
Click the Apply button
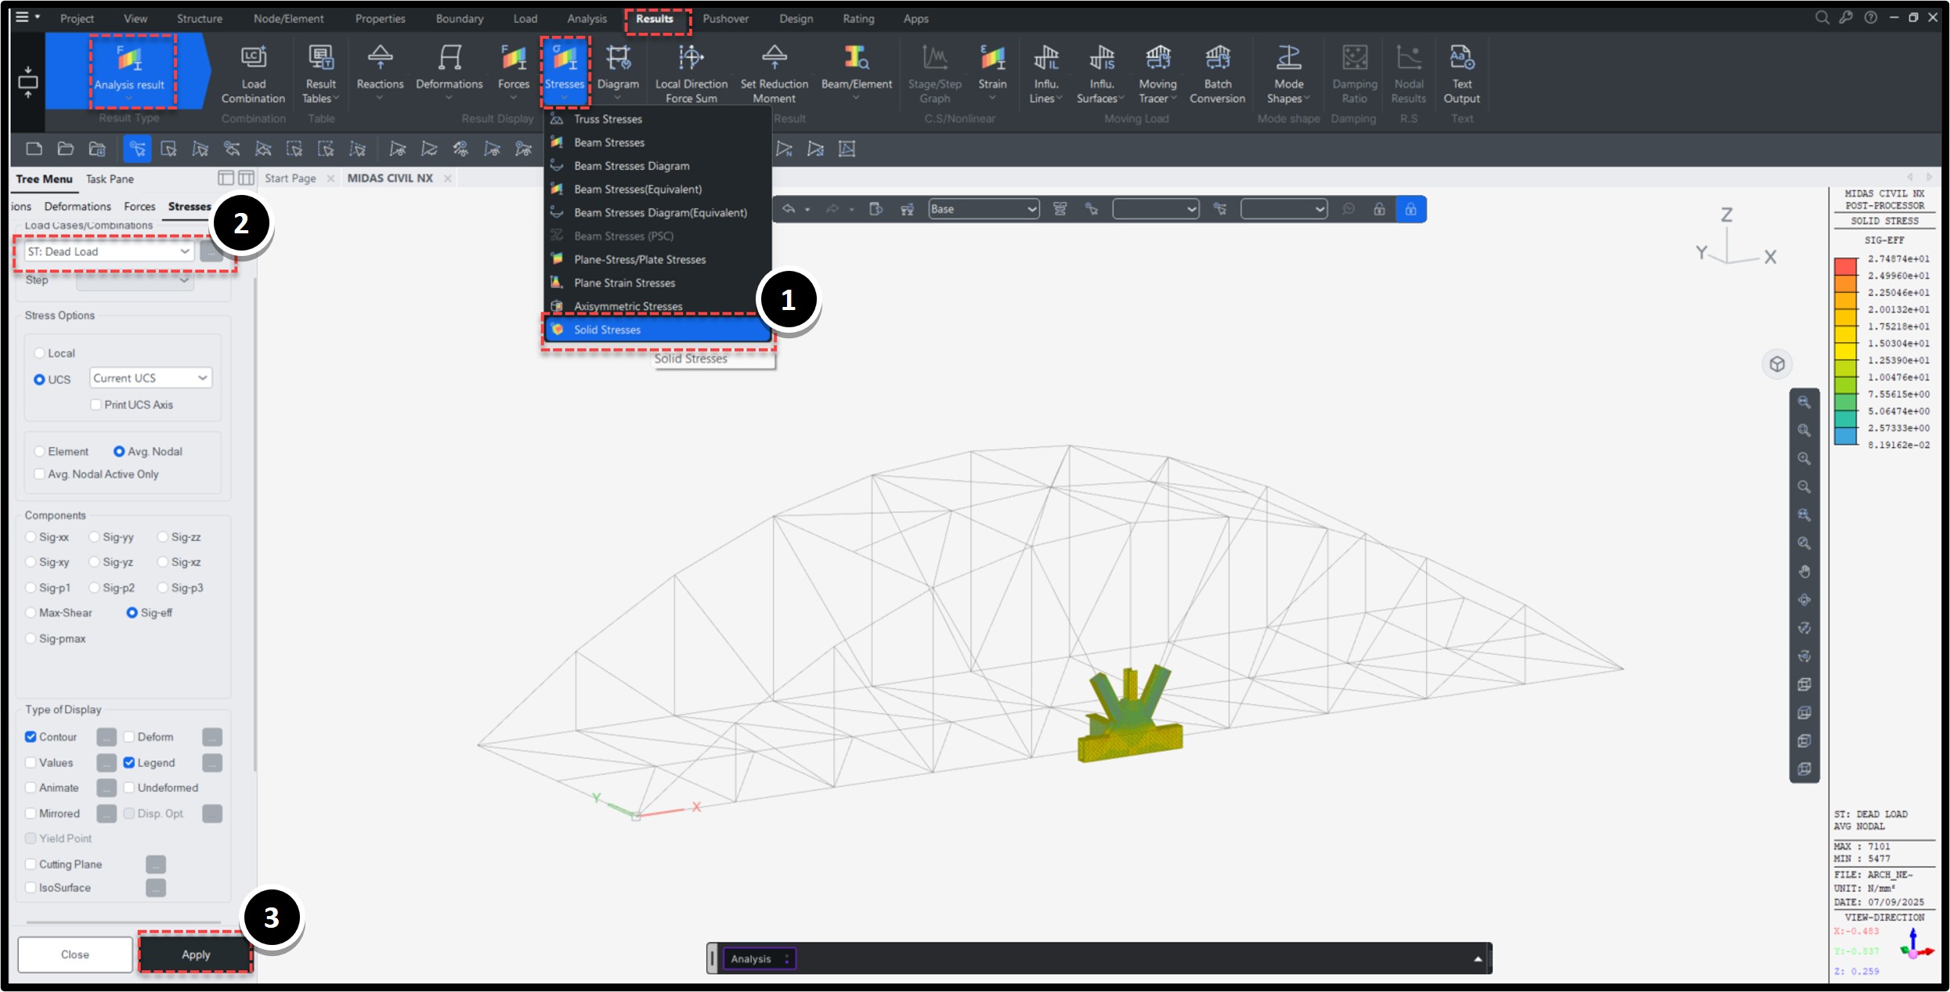coord(195,954)
